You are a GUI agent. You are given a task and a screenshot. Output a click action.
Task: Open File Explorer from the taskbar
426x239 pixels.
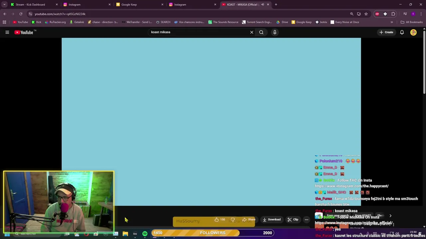tap(125, 234)
